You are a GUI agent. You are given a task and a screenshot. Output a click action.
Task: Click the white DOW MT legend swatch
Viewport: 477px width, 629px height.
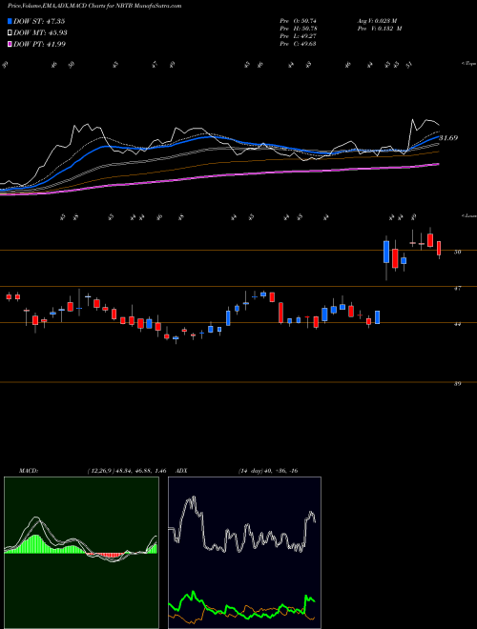click(10, 32)
